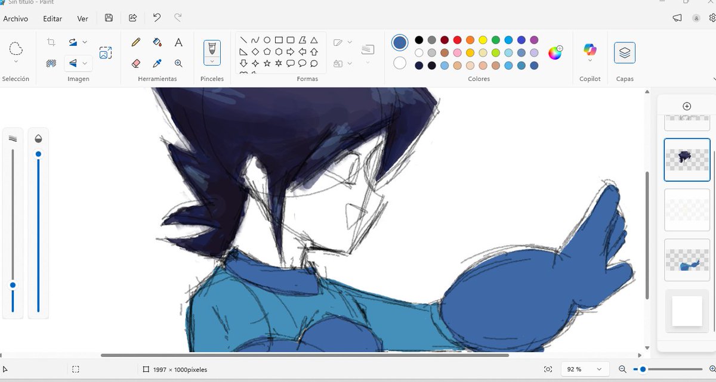Click the brush opacity slider handle
This screenshot has height=382, width=716.
pyautogui.click(x=38, y=154)
